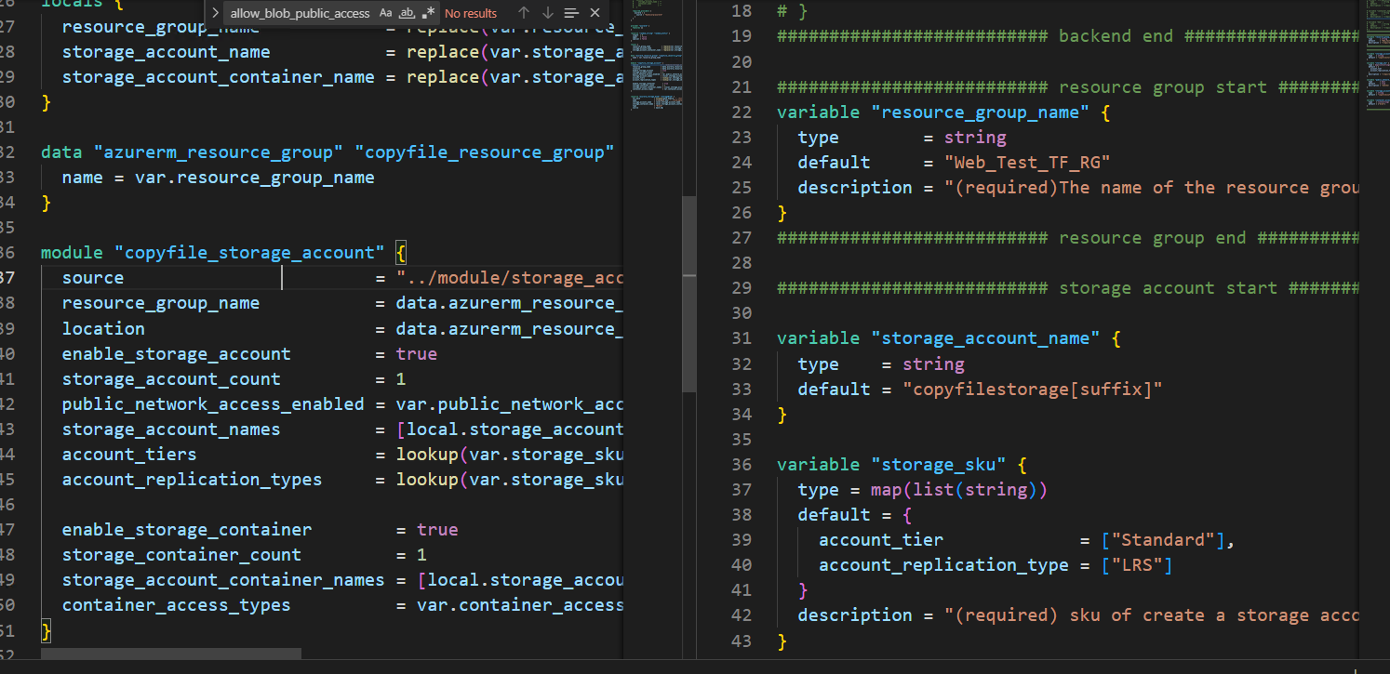Click "copyfilestorage[suffix]" default value
The image size is (1390, 674).
pos(1033,389)
